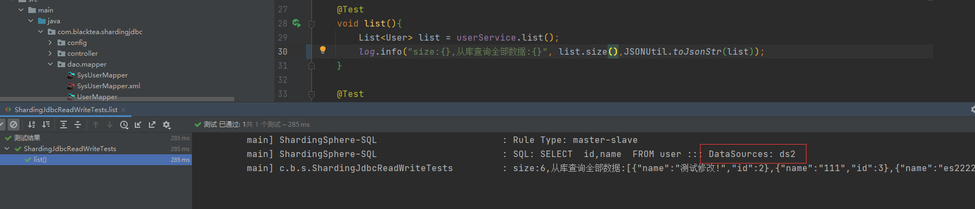Export test results icon

click(152, 125)
